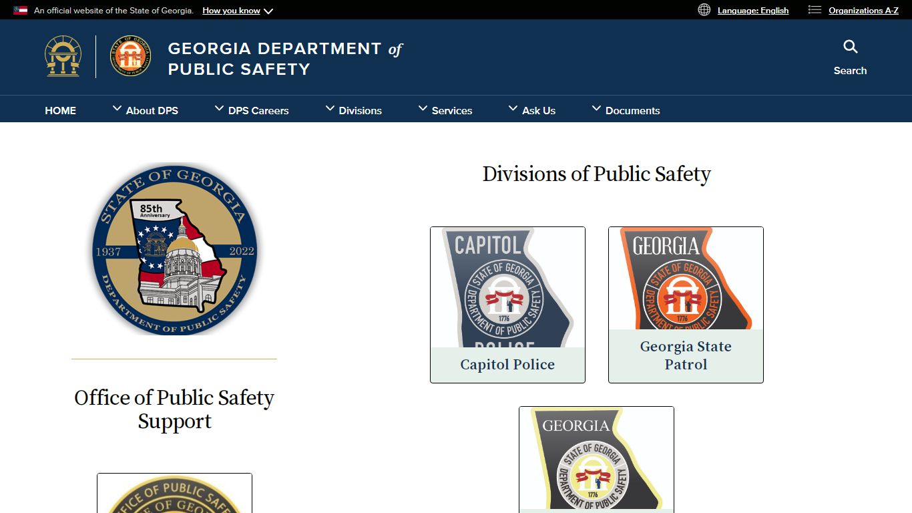
Task: Open About DPS menu
Action: tap(152, 110)
